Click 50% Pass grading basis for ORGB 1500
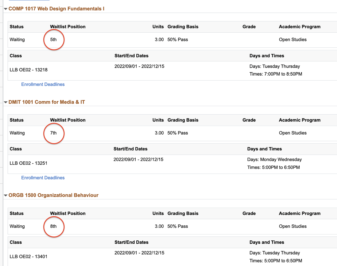Screen dimensions: 337x266 pos(178,226)
